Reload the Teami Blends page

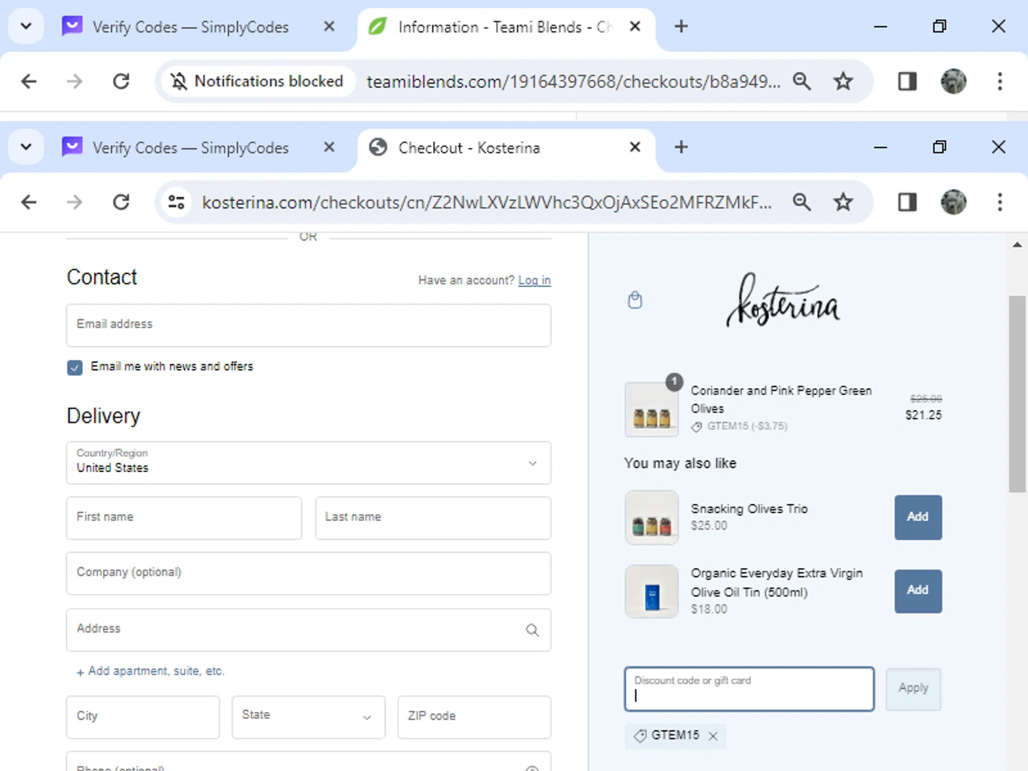(121, 82)
